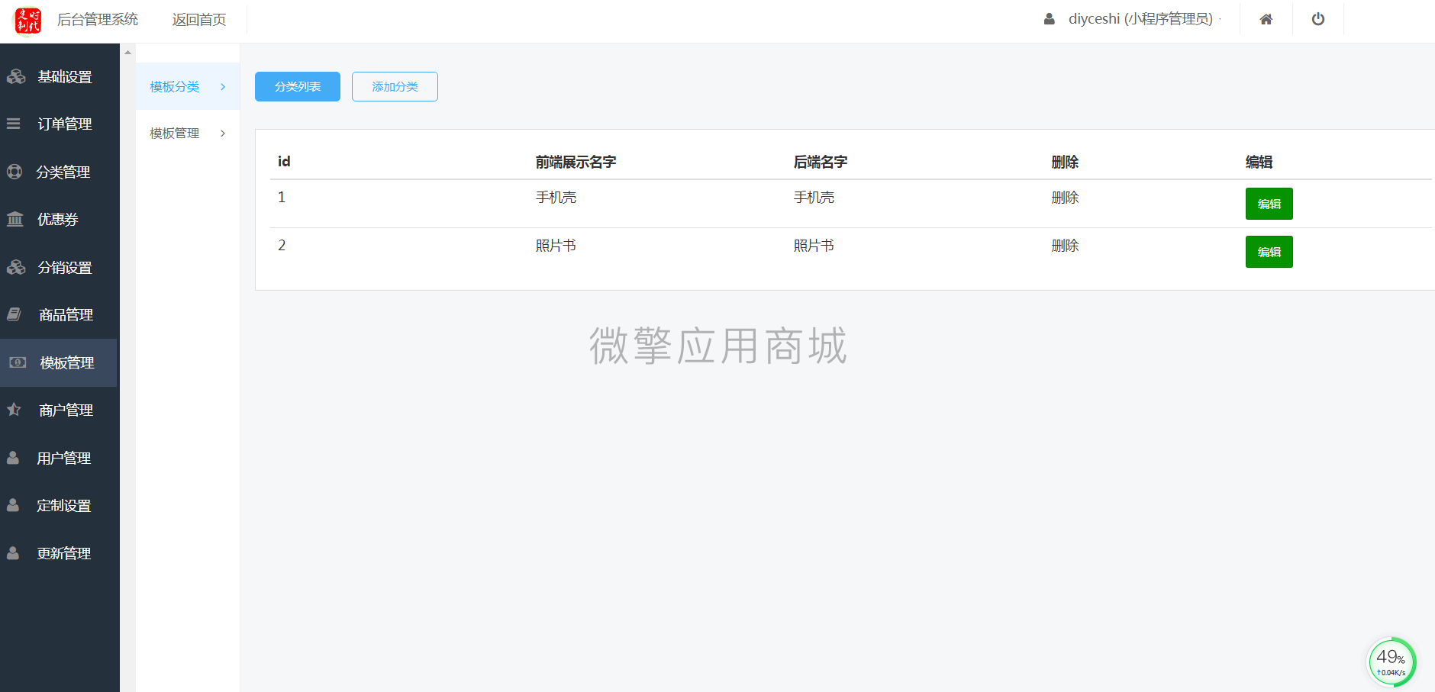Click 删除 link in 照片书 row
1435x692 pixels.
coord(1065,246)
